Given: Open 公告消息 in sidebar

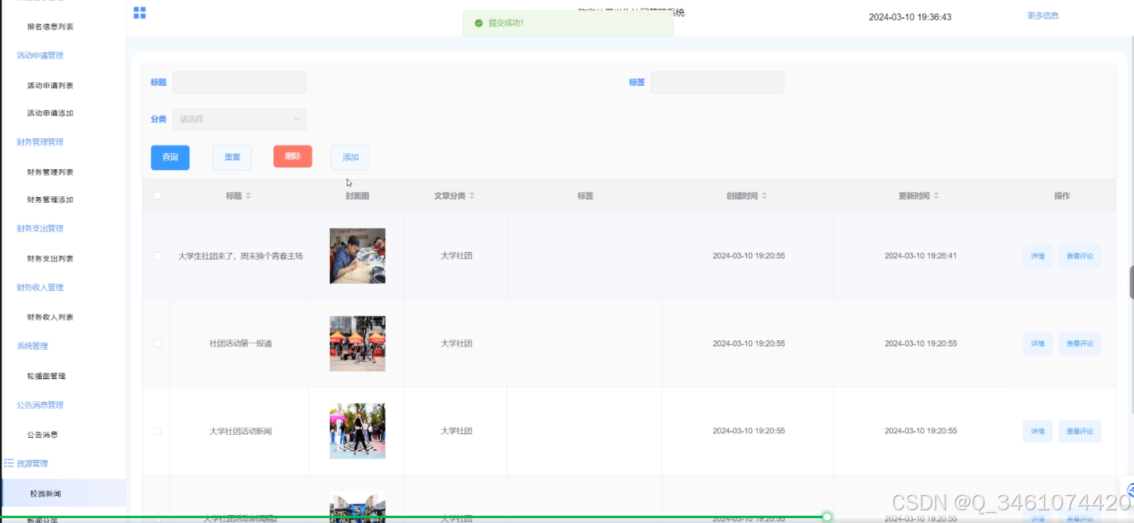Looking at the screenshot, I should 42,435.
